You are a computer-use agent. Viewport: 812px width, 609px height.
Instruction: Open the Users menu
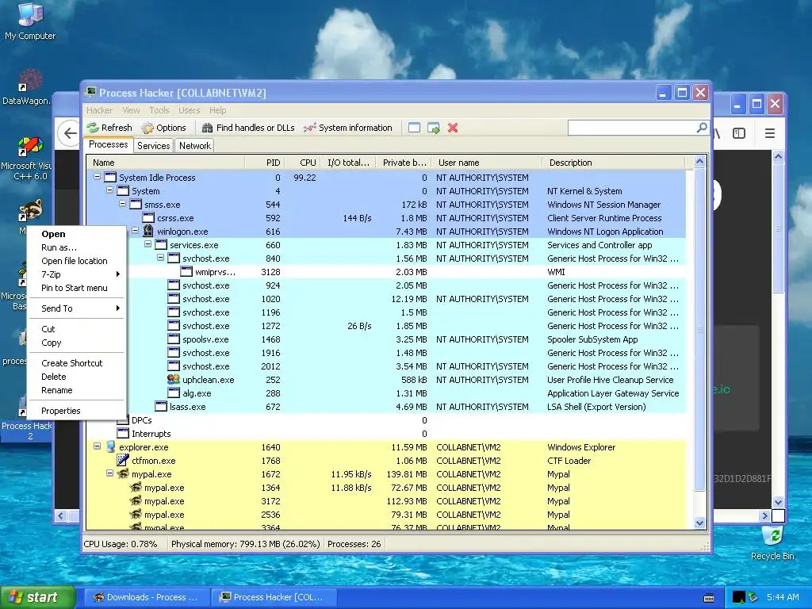189,110
